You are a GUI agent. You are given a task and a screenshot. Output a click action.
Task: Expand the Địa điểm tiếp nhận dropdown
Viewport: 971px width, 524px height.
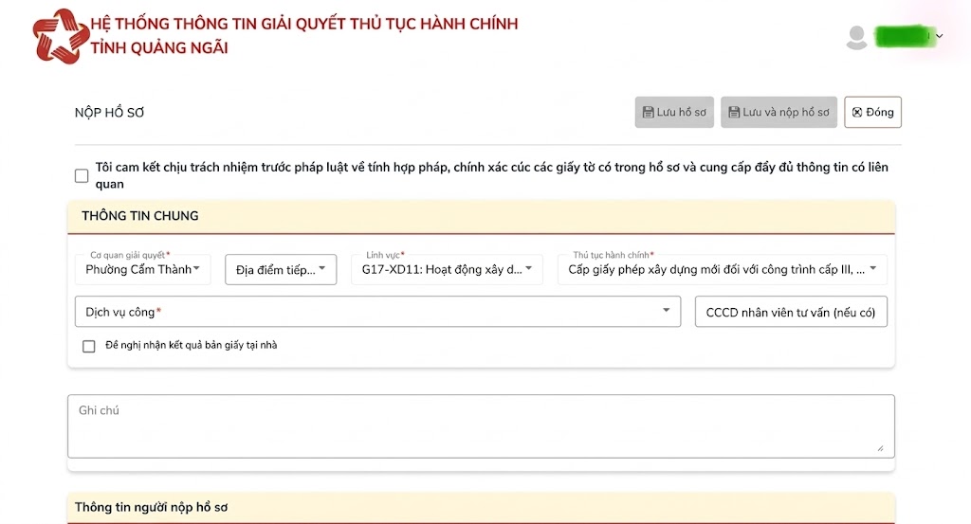click(x=281, y=270)
